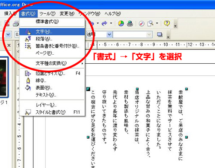
Task: Click vertical text line 先代より長年に渡り変わらず
Action: pyautogui.click(x=115, y=121)
